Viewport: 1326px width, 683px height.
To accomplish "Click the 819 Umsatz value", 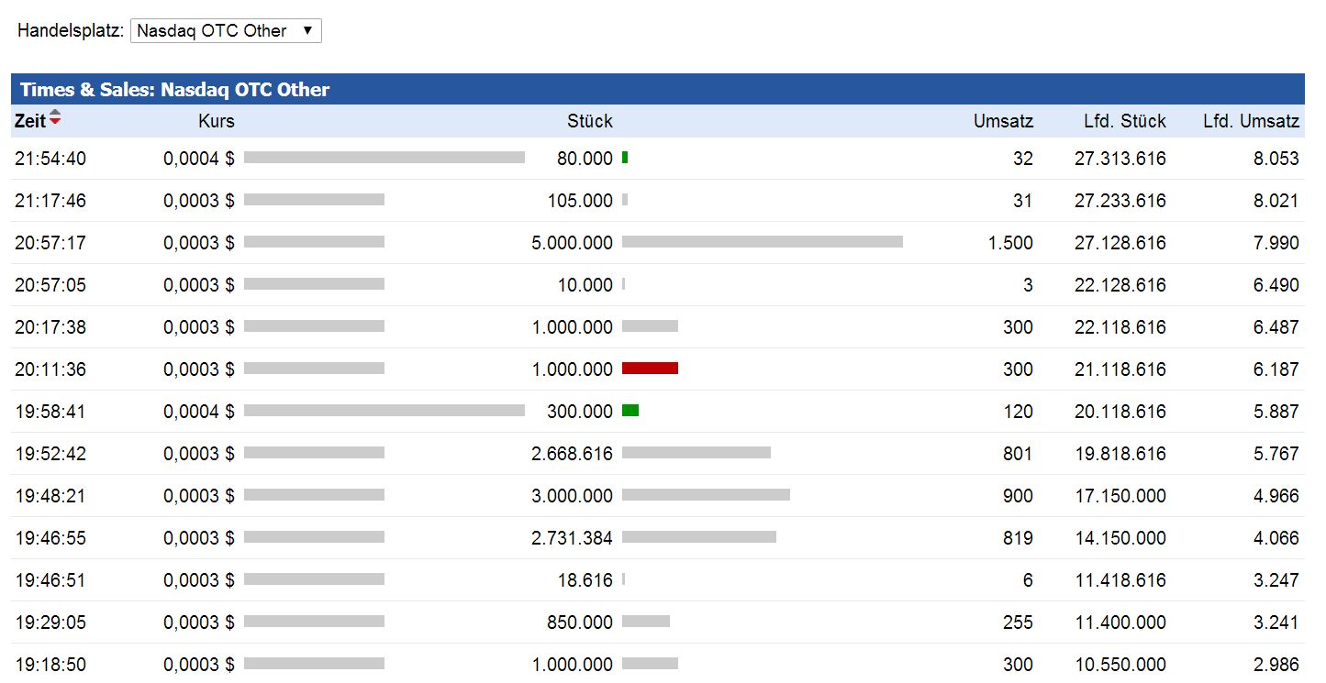I will point(1018,538).
